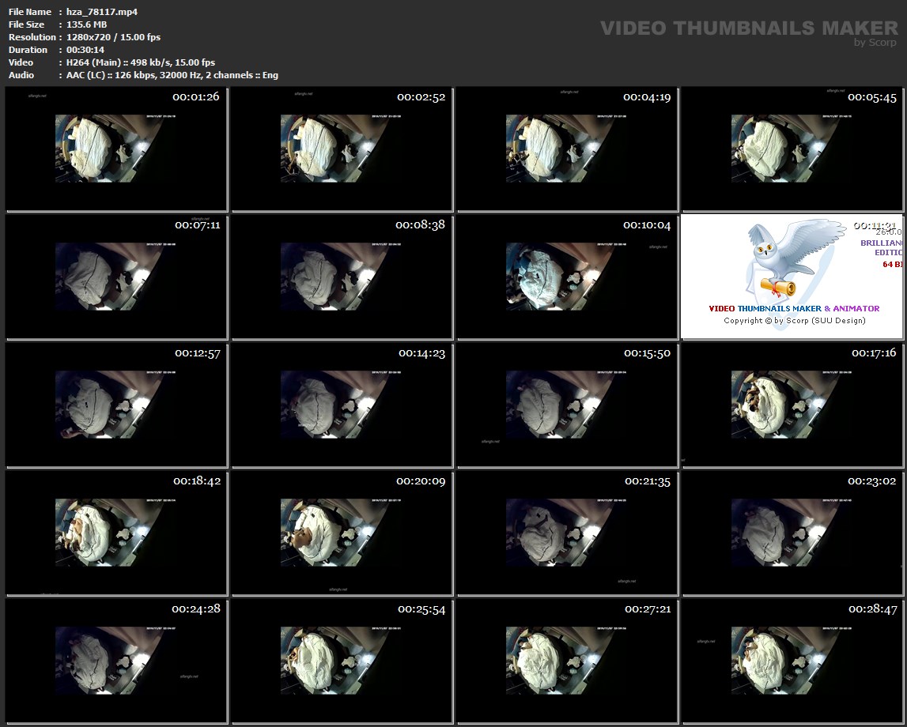Select the 00:23:02 thumbnail
Viewport: 907px width, 727px height.
(x=793, y=533)
